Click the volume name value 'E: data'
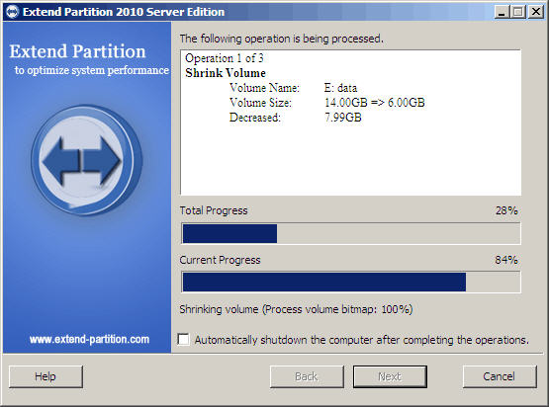The image size is (549, 407). (340, 88)
